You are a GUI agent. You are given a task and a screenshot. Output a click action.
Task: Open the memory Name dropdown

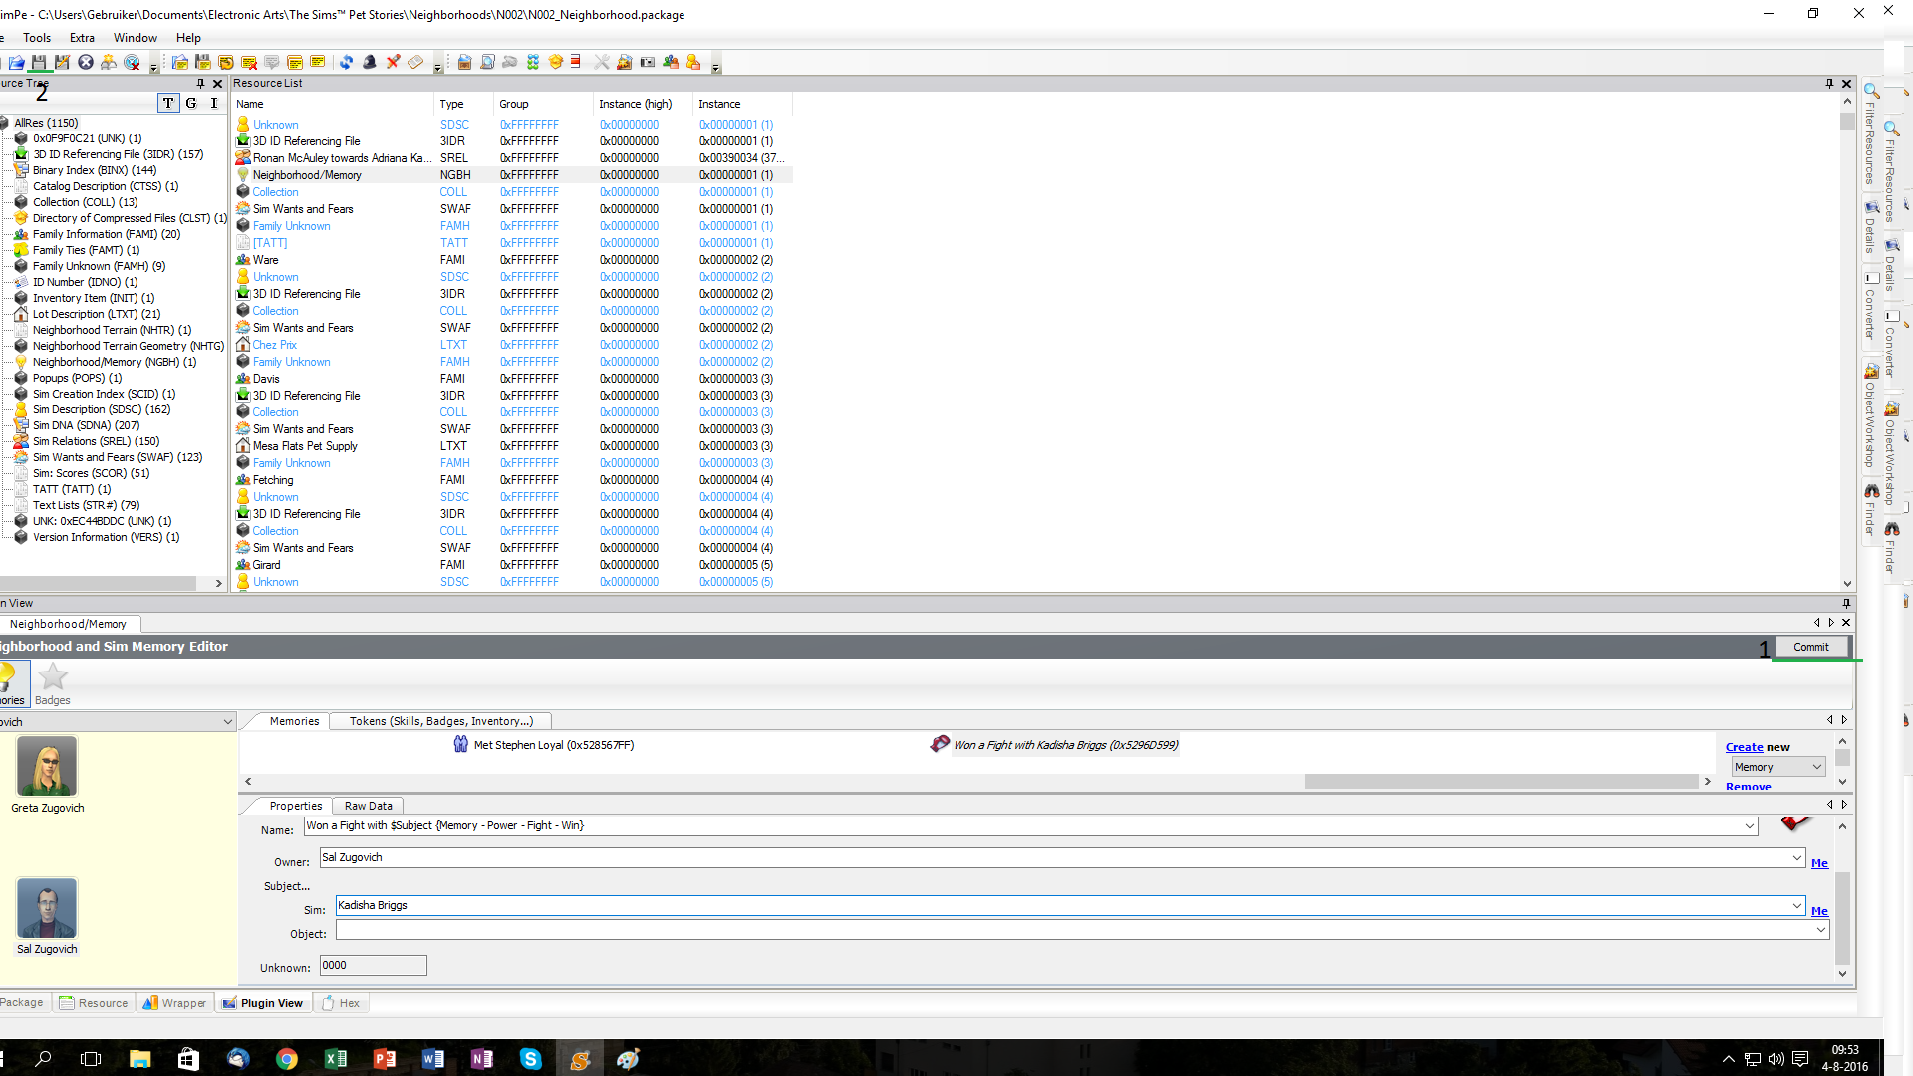[1749, 826]
